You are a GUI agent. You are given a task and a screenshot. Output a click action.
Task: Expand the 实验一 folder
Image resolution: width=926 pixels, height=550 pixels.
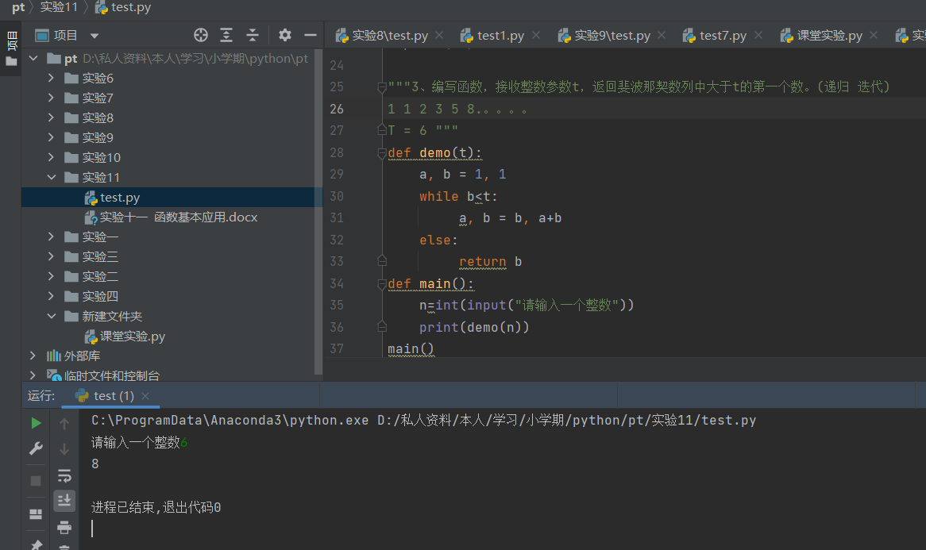[52, 237]
